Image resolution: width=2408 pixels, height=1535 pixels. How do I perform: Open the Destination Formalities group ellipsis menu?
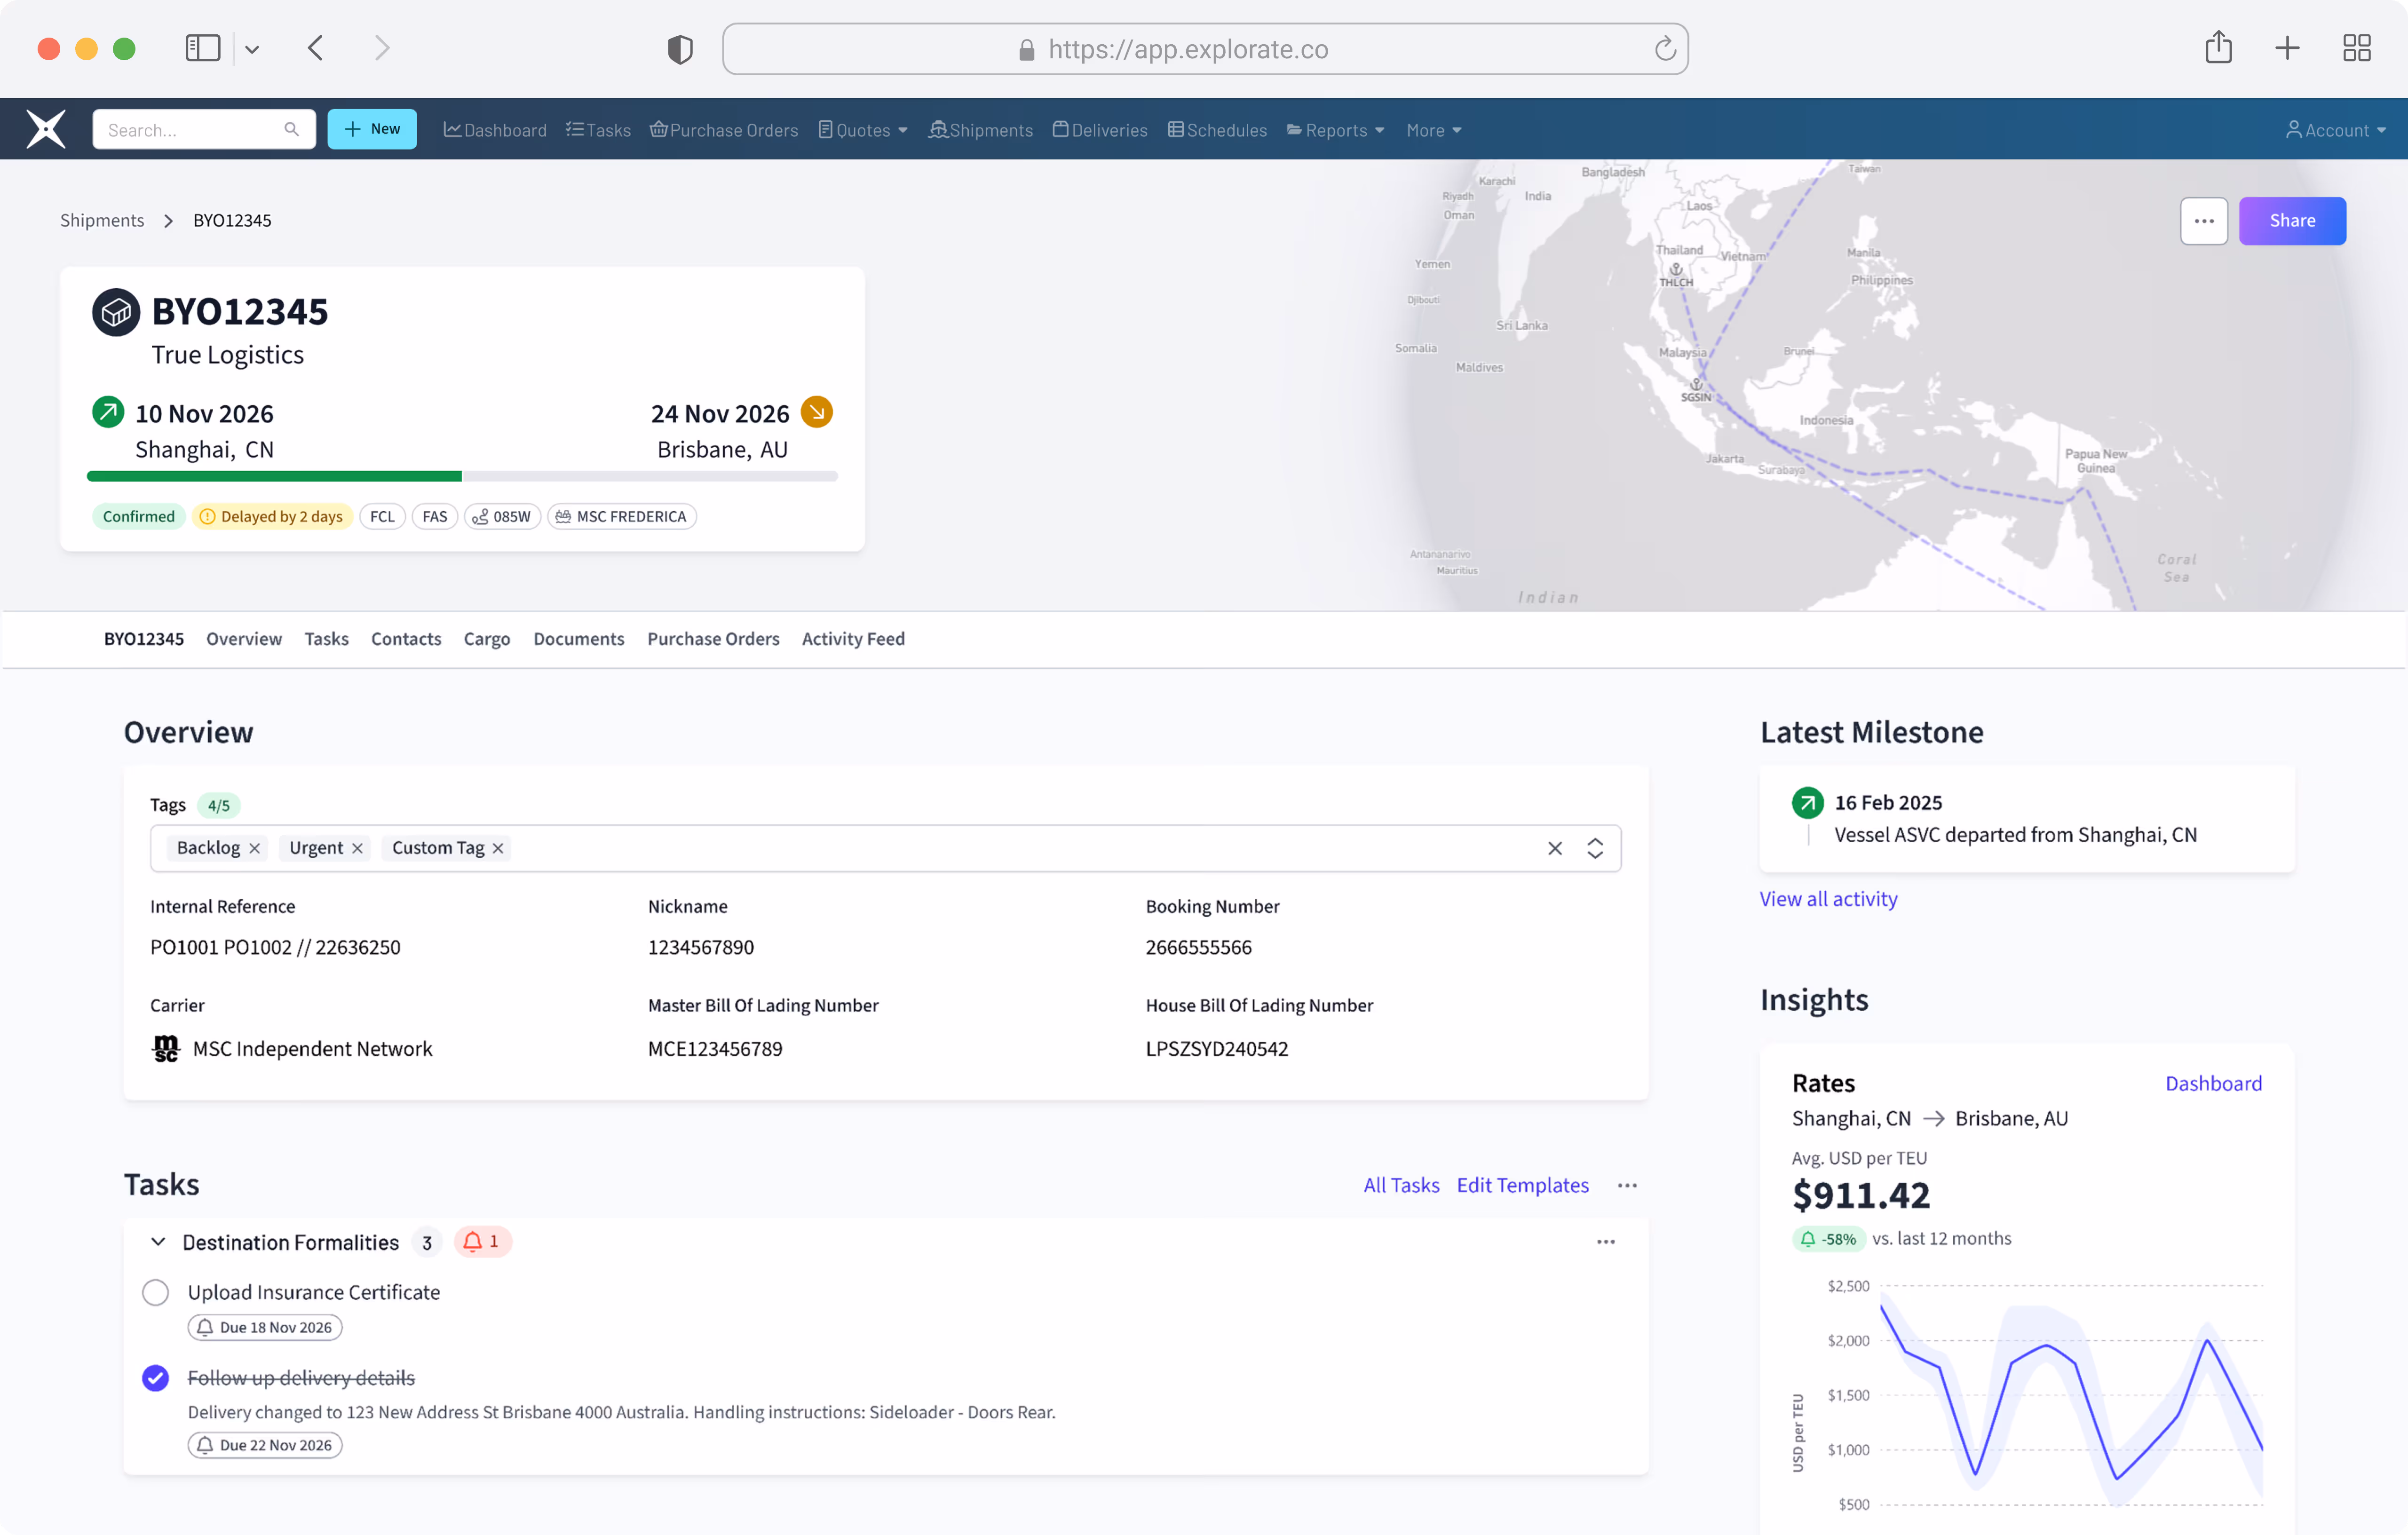1605,1242
